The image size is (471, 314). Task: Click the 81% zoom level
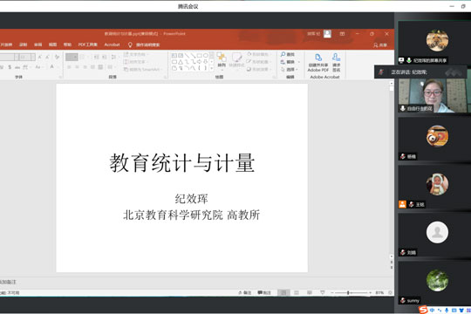[379, 293]
